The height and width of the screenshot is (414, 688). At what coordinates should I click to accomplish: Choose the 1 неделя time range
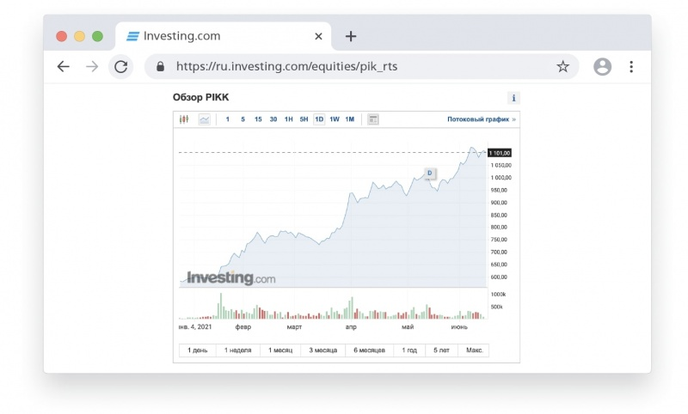point(238,350)
